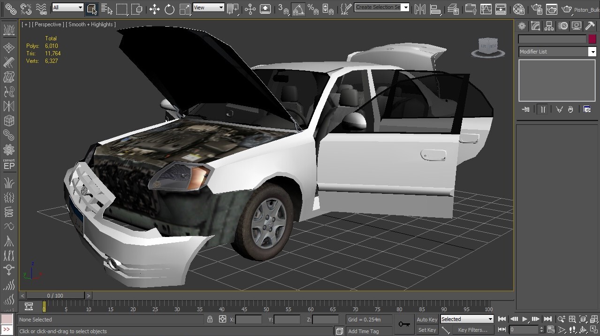Toggle Angle Snap on
This screenshot has height=336, width=600.
click(x=297, y=9)
